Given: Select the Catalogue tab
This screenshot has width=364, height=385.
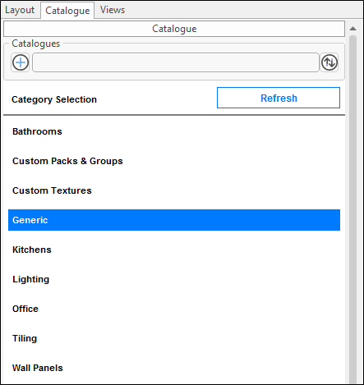Looking at the screenshot, I should (x=67, y=11).
